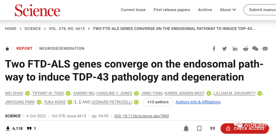Expand hidden authors via [...] ellipsis

(x=77, y=102)
